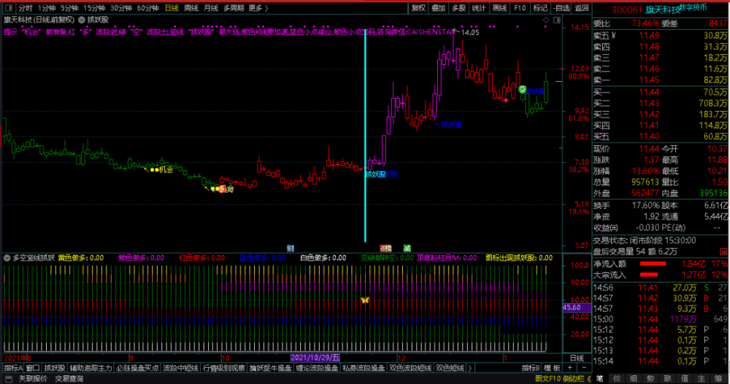Viewport: 730px width, 384px height.
Task: Select the 行情级别观察 indicator tab
Action: click(224, 368)
